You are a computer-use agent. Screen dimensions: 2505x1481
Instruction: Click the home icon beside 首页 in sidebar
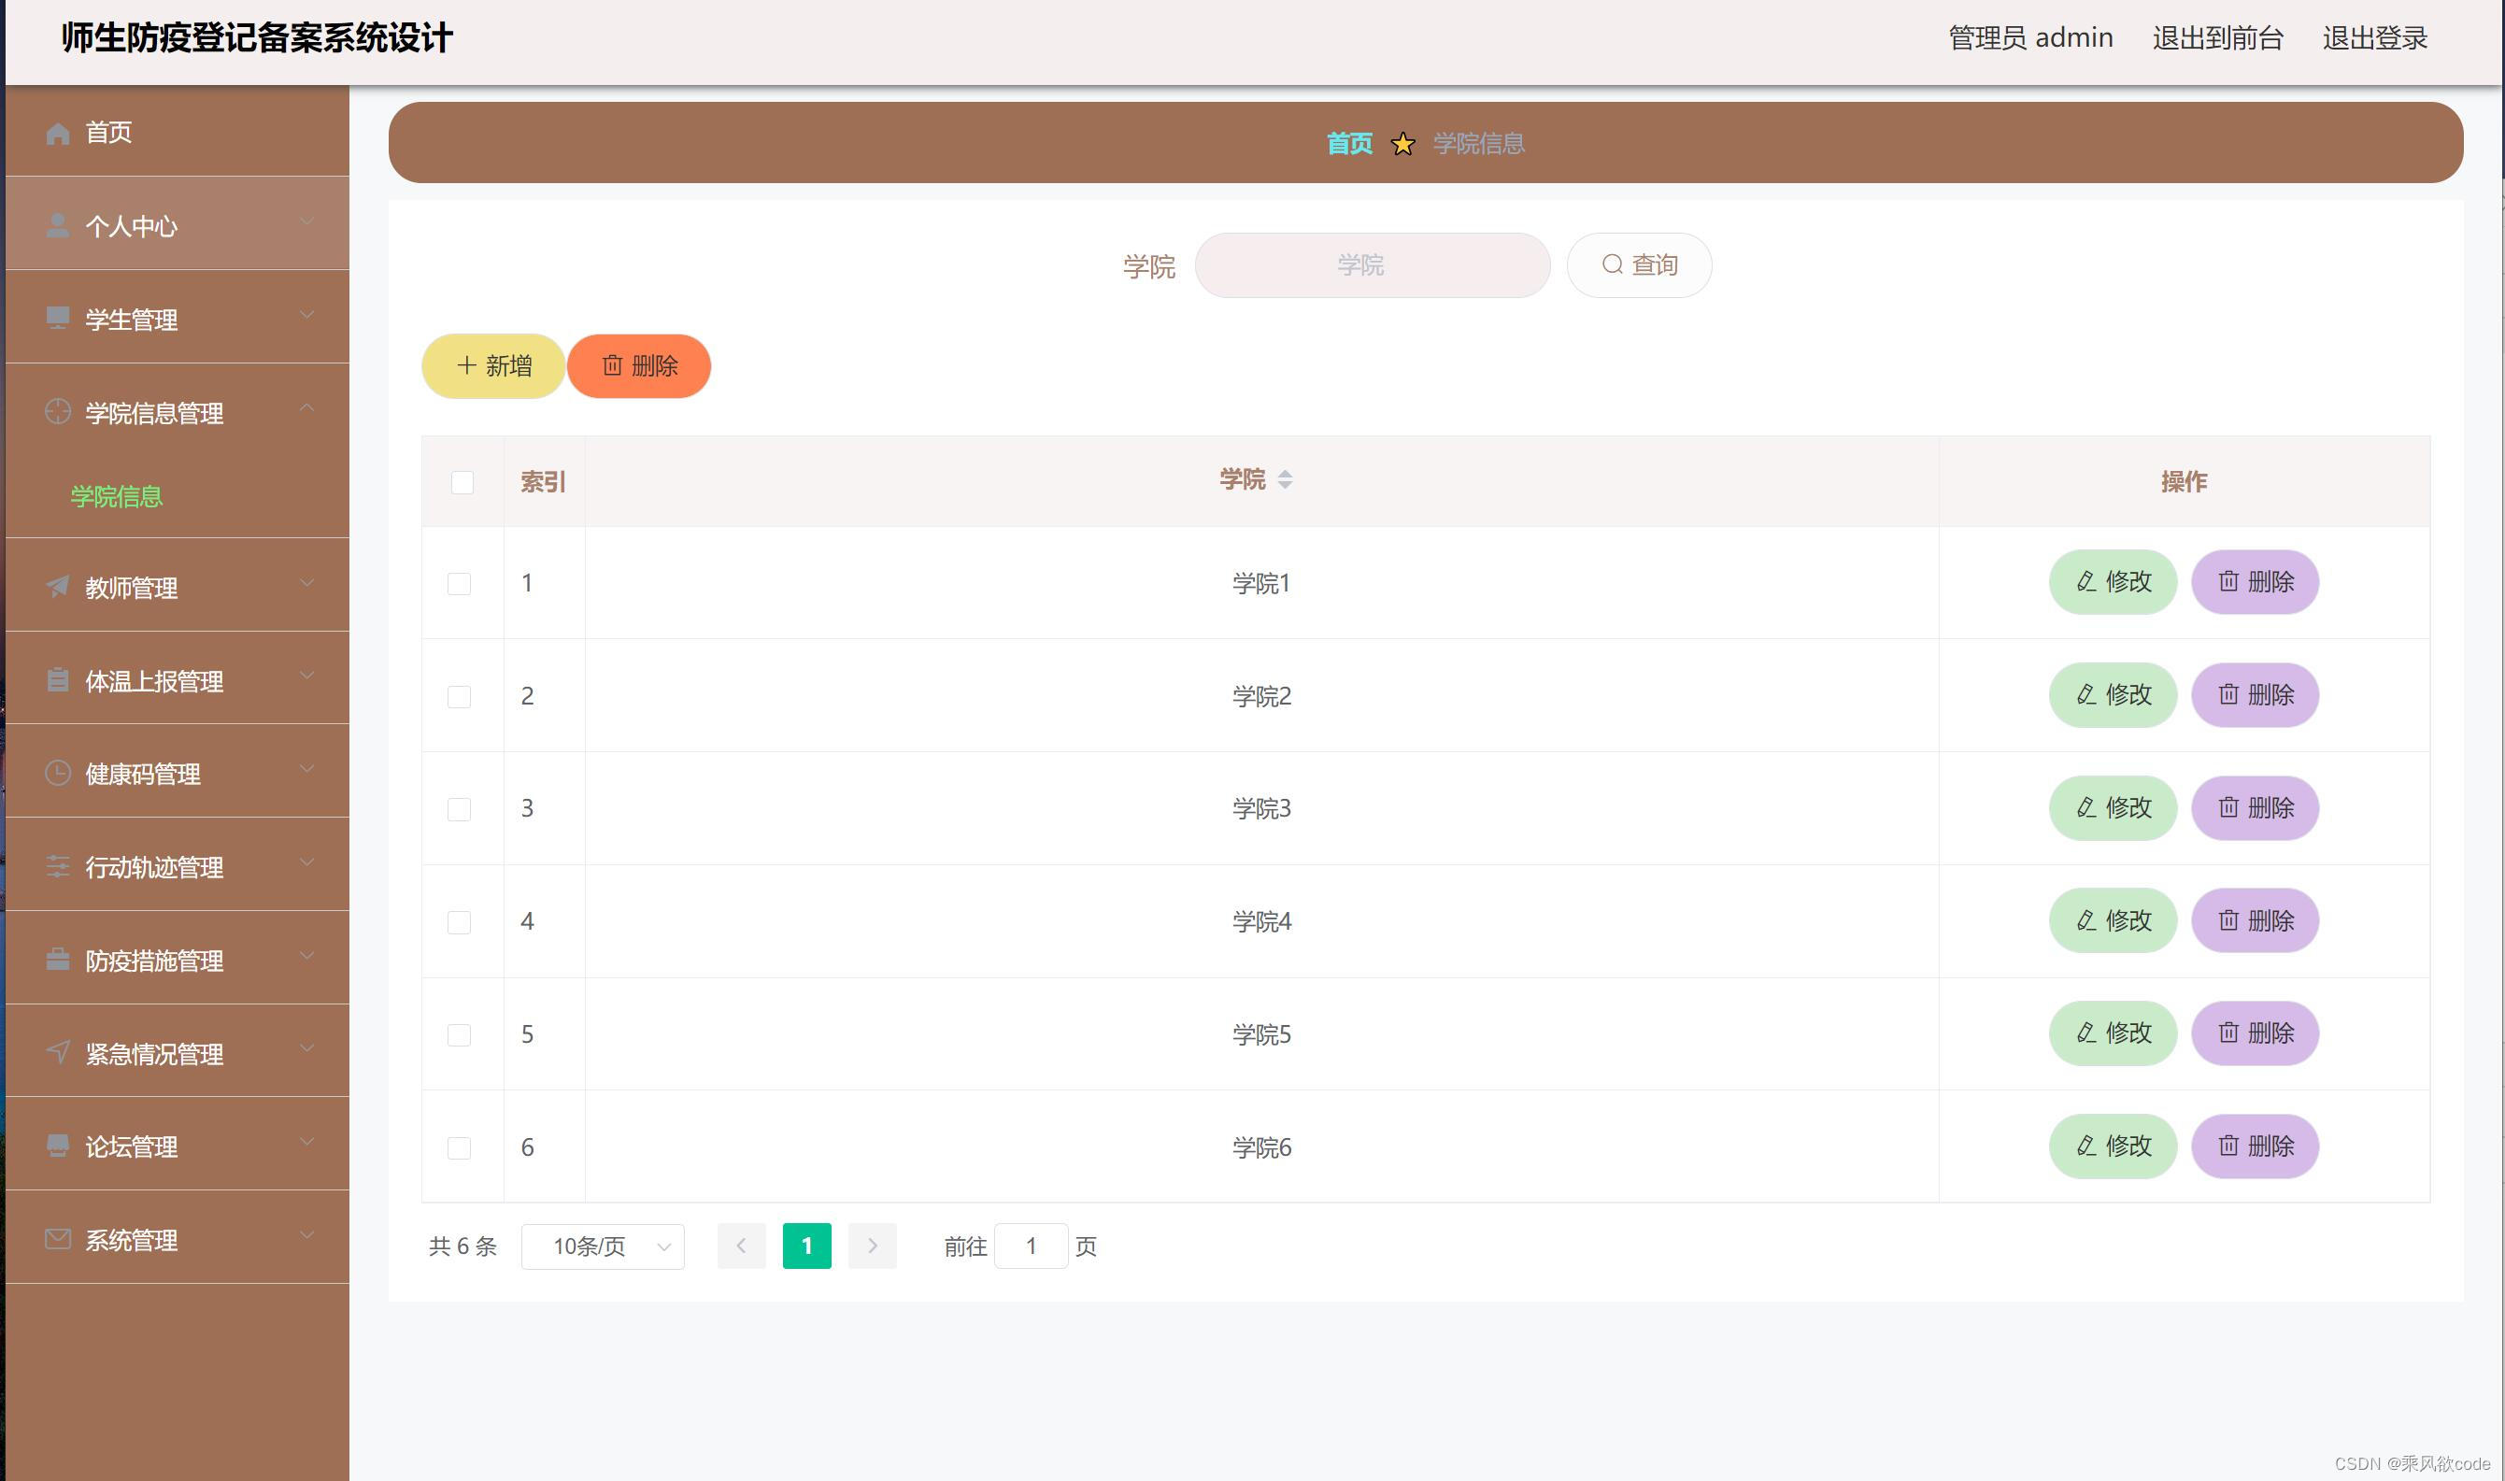58,133
